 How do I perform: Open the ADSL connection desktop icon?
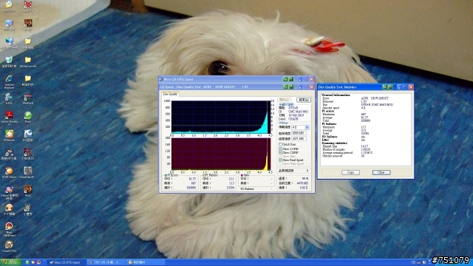(9, 98)
